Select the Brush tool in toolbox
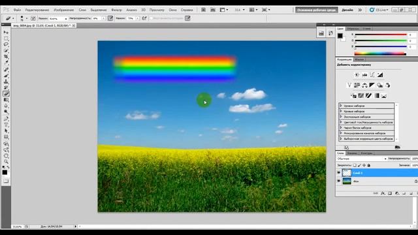The height and width of the screenshot is (235, 418). tap(6, 76)
